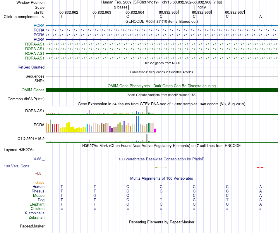Click the 'Click to complement -->' label
This screenshot has height=233, width=278.
[x=24, y=17]
